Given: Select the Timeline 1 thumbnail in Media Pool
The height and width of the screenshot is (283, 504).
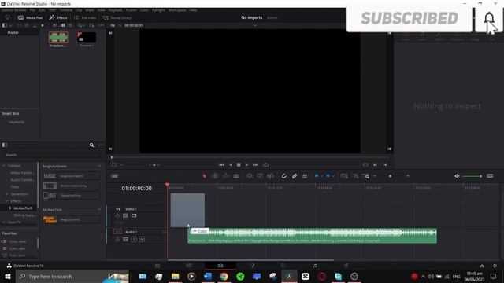Looking at the screenshot, I should pos(87,38).
